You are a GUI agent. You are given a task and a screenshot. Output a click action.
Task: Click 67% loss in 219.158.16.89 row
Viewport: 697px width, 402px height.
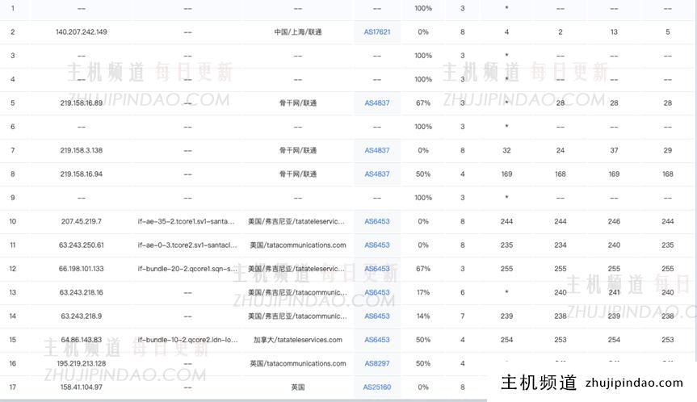coord(423,103)
